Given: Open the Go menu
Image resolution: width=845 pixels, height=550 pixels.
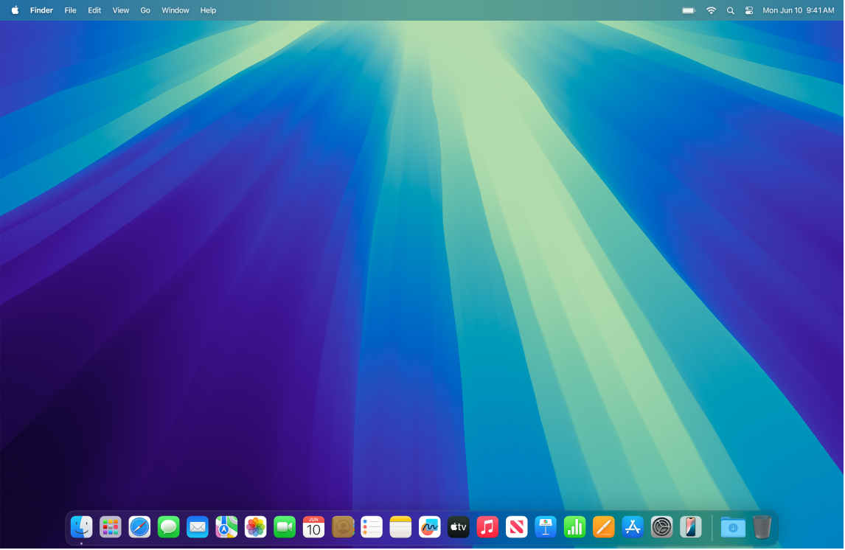Looking at the screenshot, I should coord(145,10).
